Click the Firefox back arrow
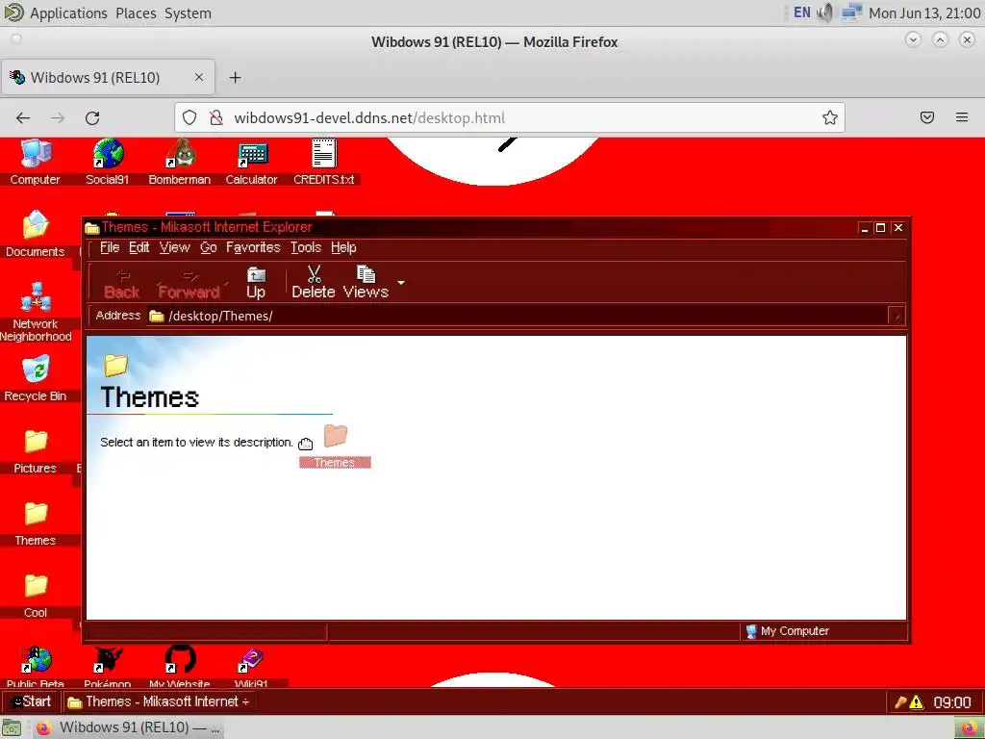 click(x=23, y=118)
